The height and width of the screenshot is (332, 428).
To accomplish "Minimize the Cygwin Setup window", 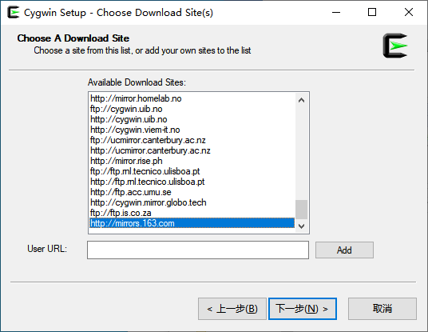I will [x=336, y=12].
